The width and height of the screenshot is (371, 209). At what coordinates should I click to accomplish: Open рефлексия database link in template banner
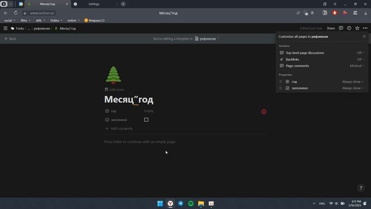coord(205,39)
